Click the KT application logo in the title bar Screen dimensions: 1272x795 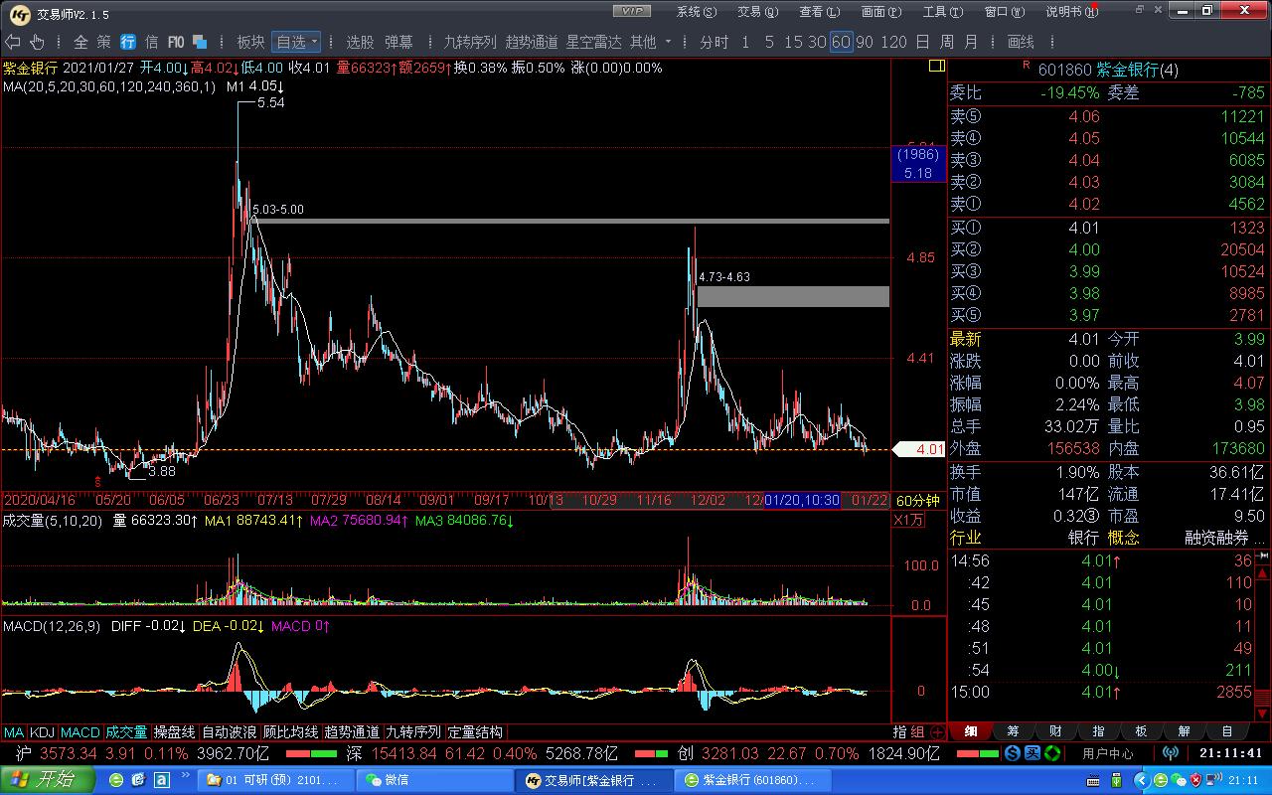pyautogui.click(x=19, y=13)
